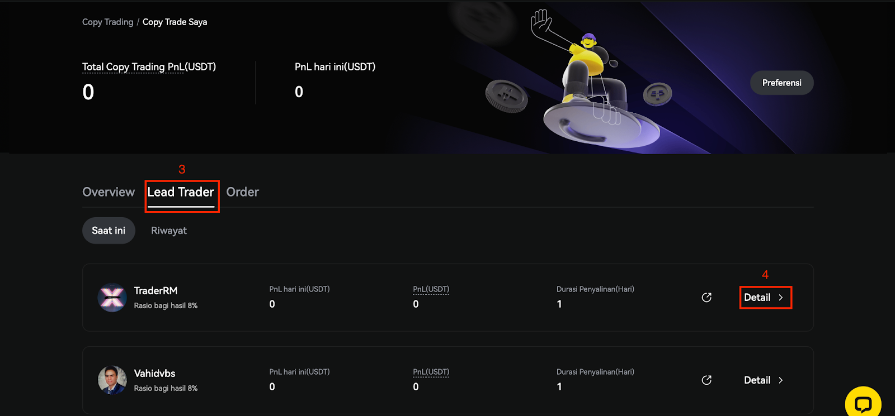Switch to the Overview tab
Image resolution: width=895 pixels, height=416 pixels.
[x=109, y=192]
